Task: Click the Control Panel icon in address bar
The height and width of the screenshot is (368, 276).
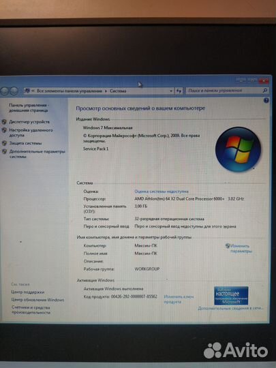Action: point(27,91)
